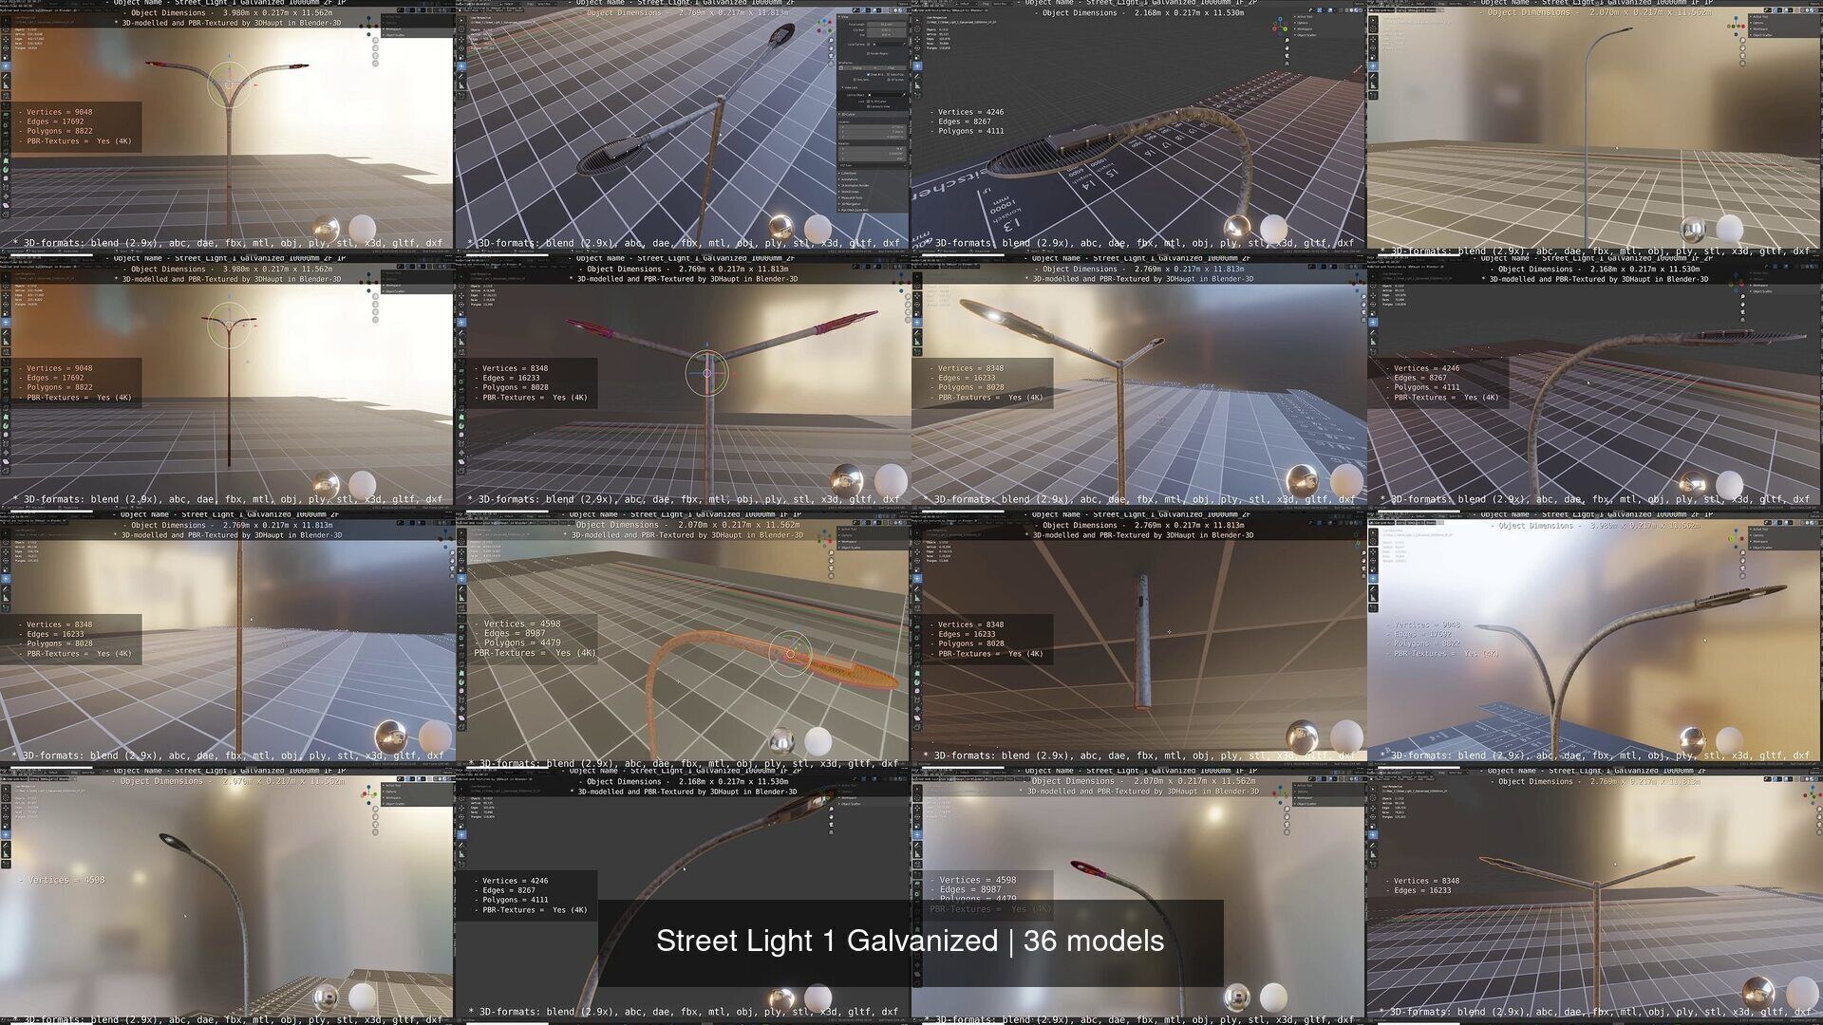Select Measure tool in open-sidebar tile's toolbar
Viewport: 1823px width, 1025px height.
(x=461, y=85)
